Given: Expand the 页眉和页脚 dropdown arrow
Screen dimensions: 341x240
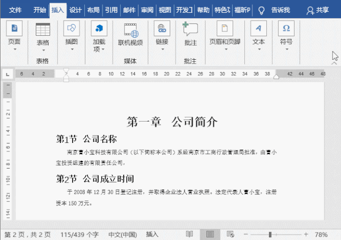Looking at the screenshot, I should [x=226, y=50].
